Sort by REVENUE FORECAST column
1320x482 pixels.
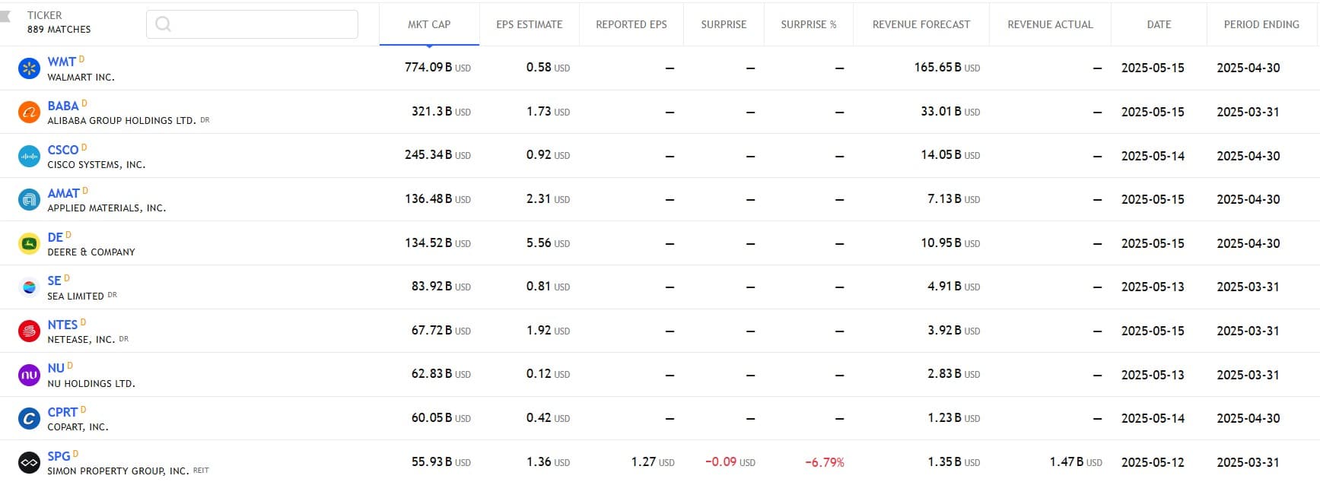tap(921, 24)
